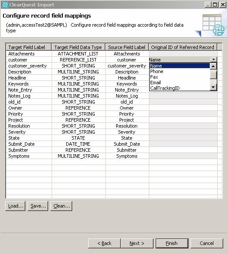Select the customer target field cell
The width and height of the screenshot is (228, 254).
pos(29,60)
